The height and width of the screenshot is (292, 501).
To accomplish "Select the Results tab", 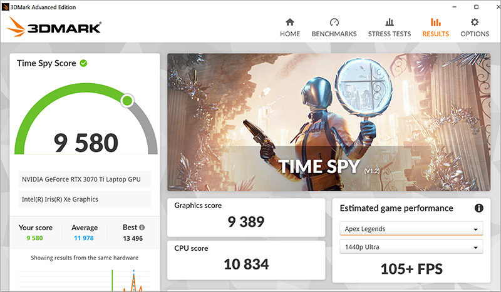I will point(435,28).
